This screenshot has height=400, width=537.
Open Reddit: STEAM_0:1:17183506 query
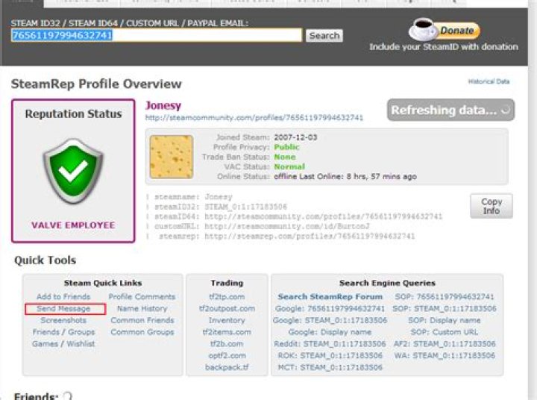(x=330, y=344)
